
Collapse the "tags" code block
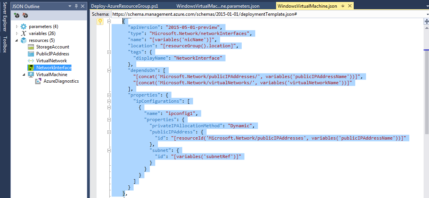109,52
